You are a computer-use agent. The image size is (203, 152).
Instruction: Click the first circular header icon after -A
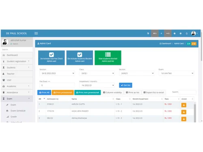[x=175, y=33]
